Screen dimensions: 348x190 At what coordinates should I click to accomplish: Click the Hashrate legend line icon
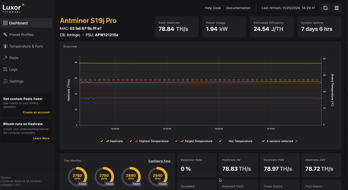(107, 141)
